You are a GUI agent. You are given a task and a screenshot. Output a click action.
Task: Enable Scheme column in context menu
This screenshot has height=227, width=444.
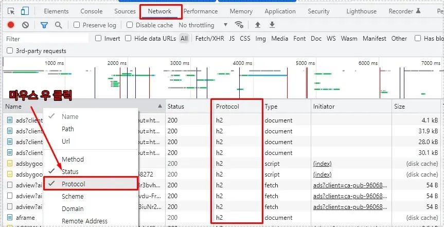pyautogui.click(x=91, y=197)
